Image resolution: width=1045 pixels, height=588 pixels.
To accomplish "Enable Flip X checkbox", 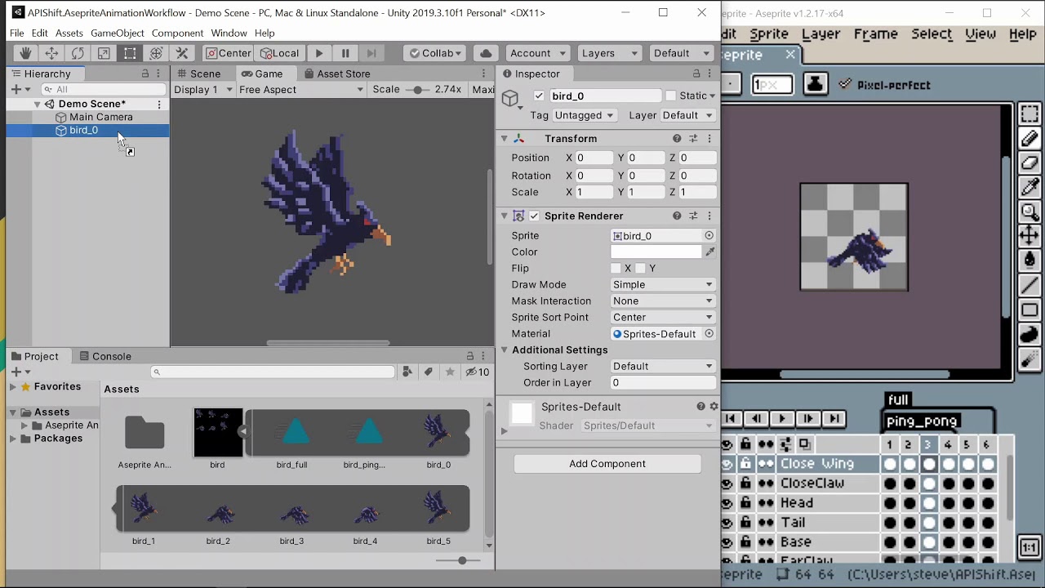I will coord(616,268).
